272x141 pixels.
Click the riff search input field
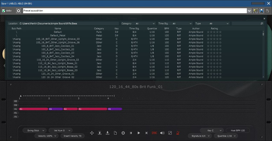(246, 23)
